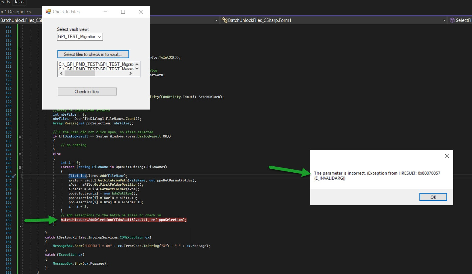Click the screwdriver quick-action icon at line 146
Screen dimensions: 472x274
click(x=14, y=176)
